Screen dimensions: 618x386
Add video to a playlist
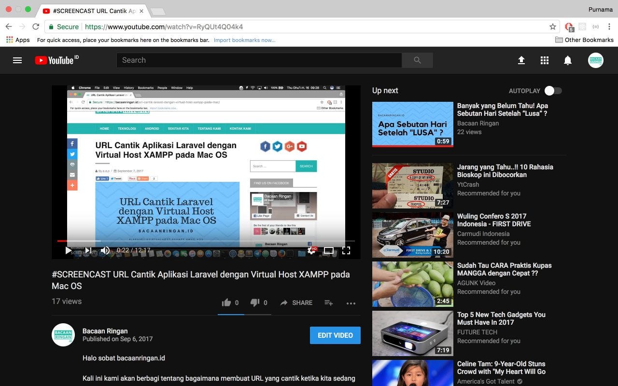tap(329, 303)
